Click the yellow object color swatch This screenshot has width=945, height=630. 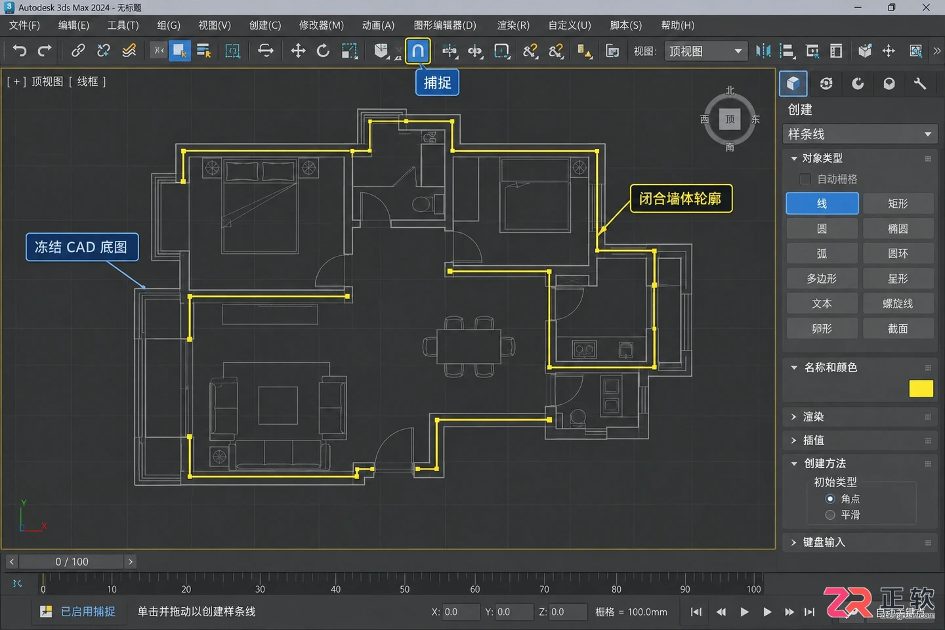[x=921, y=388]
